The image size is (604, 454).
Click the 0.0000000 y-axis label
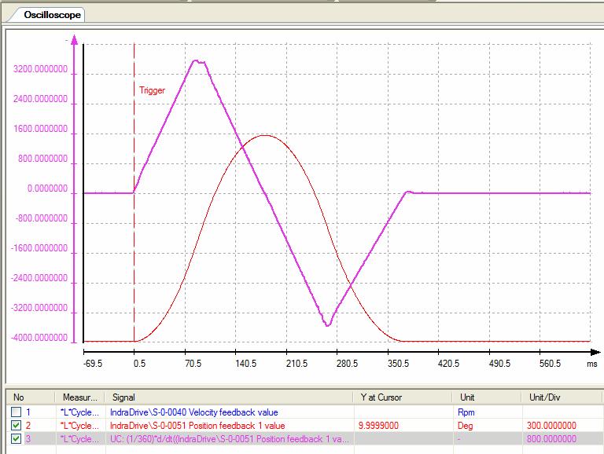pos(47,189)
